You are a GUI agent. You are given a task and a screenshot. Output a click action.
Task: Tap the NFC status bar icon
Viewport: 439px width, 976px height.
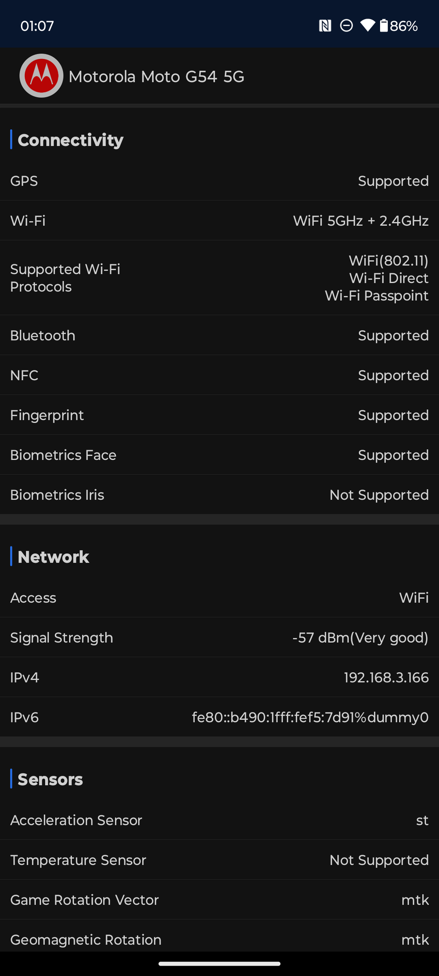325,26
